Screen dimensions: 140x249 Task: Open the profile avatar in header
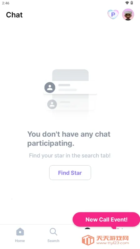(128, 14)
